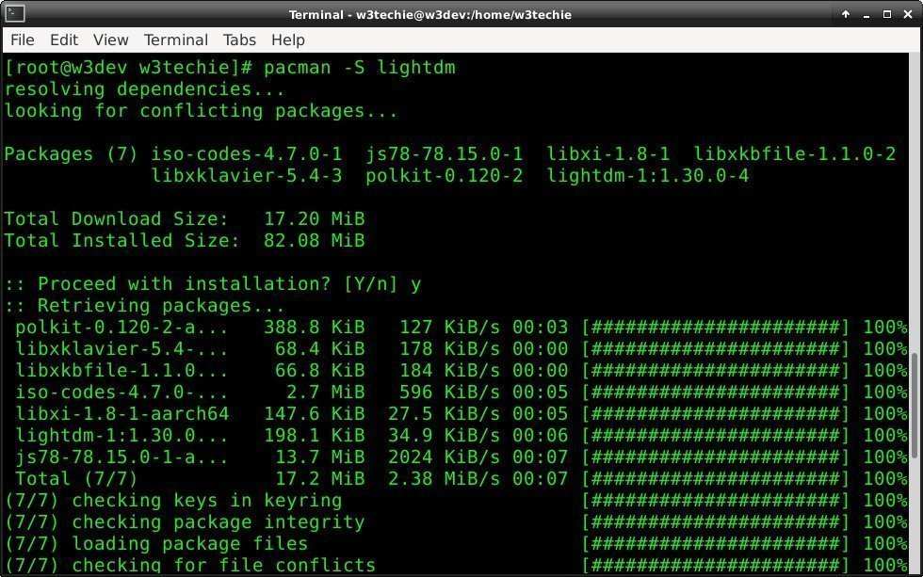Open the Help menu
The width and height of the screenshot is (923, 577).
click(x=287, y=40)
